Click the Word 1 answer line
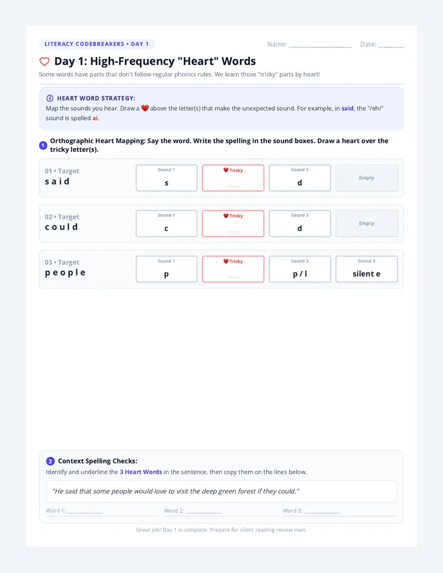 point(85,511)
